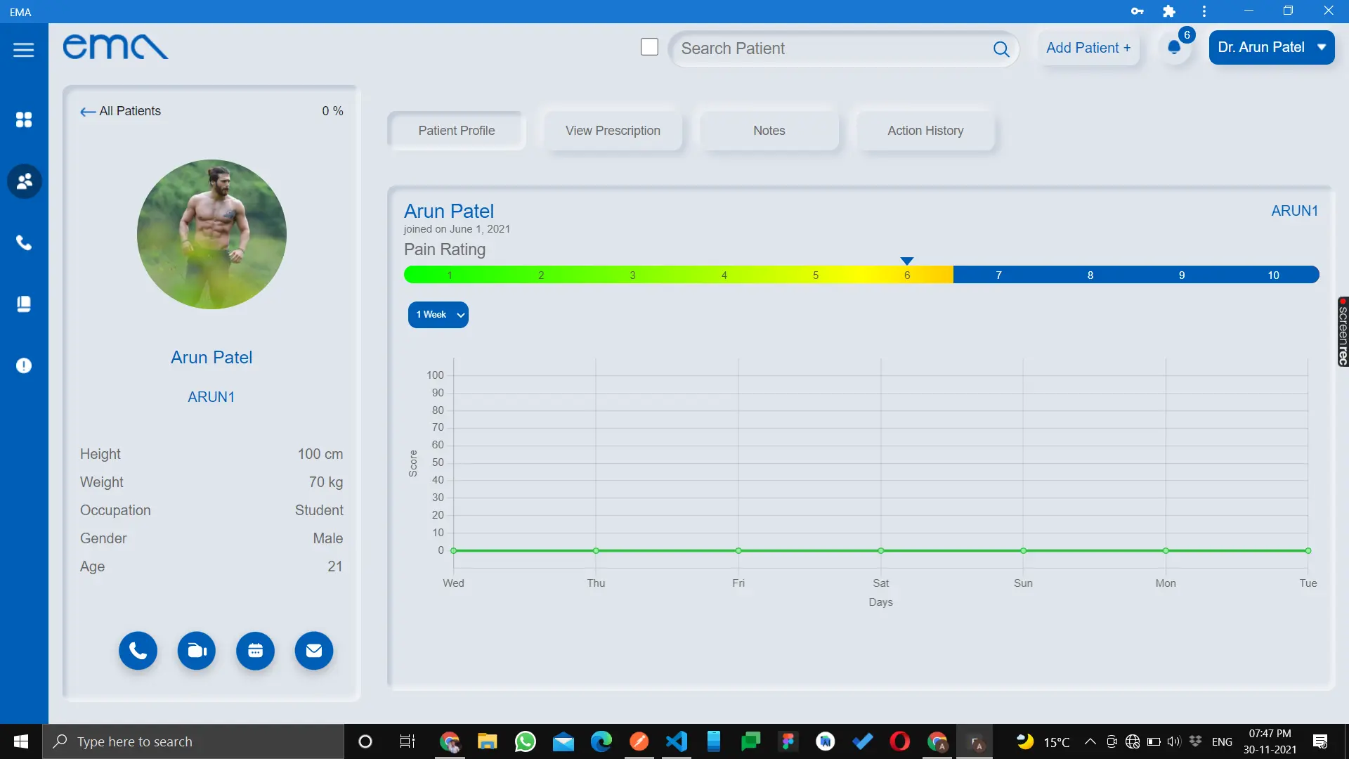Image resolution: width=1349 pixels, height=759 pixels.
Task: Switch to the Notes tab
Action: tap(769, 131)
